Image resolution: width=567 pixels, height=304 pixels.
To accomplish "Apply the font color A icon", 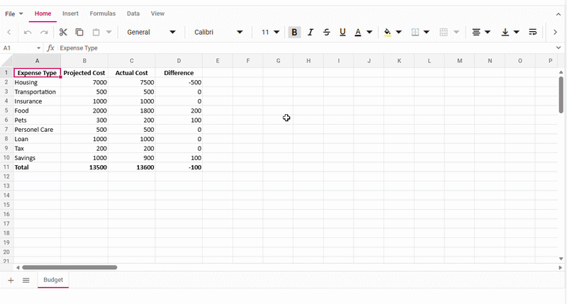I will tap(358, 32).
